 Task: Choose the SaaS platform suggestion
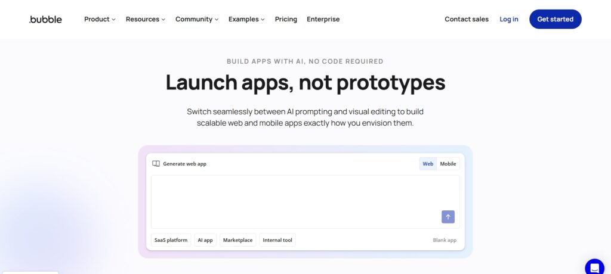click(171, 240)
